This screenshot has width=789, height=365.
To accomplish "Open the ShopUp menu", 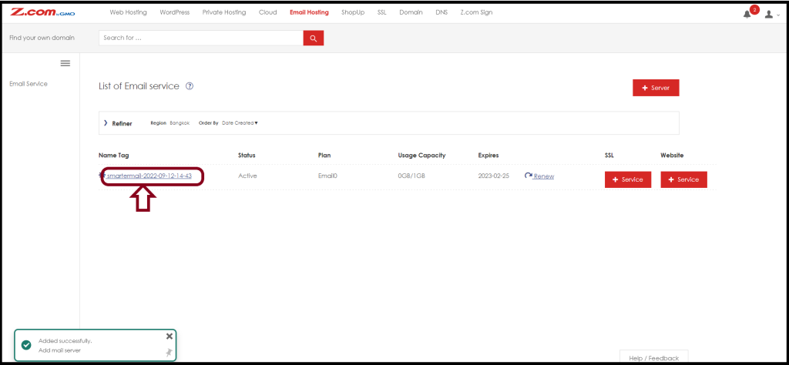I will tap(353, 12).
